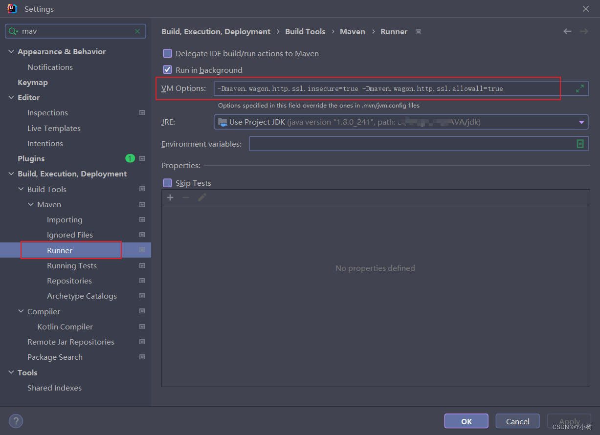Clear the search field with the X icon
Viewport: 600px width, 435px height.
(137, 31)
